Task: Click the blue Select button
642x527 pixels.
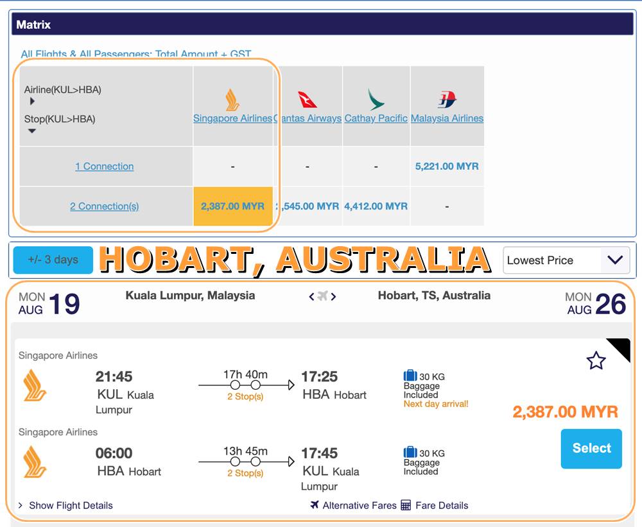Action: click(x=591, y=449)
